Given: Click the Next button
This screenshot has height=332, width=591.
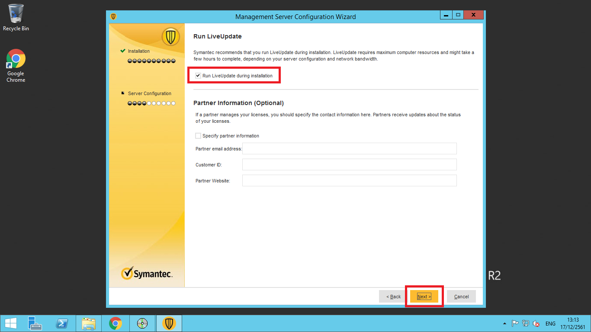Looking at the screenshot, I should point(424,297).
